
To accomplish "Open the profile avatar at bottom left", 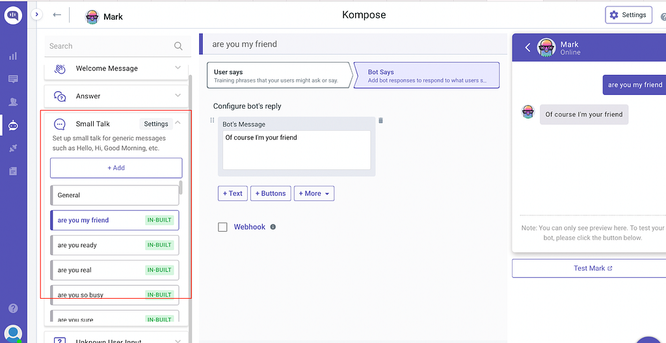I will pos(13,334).
